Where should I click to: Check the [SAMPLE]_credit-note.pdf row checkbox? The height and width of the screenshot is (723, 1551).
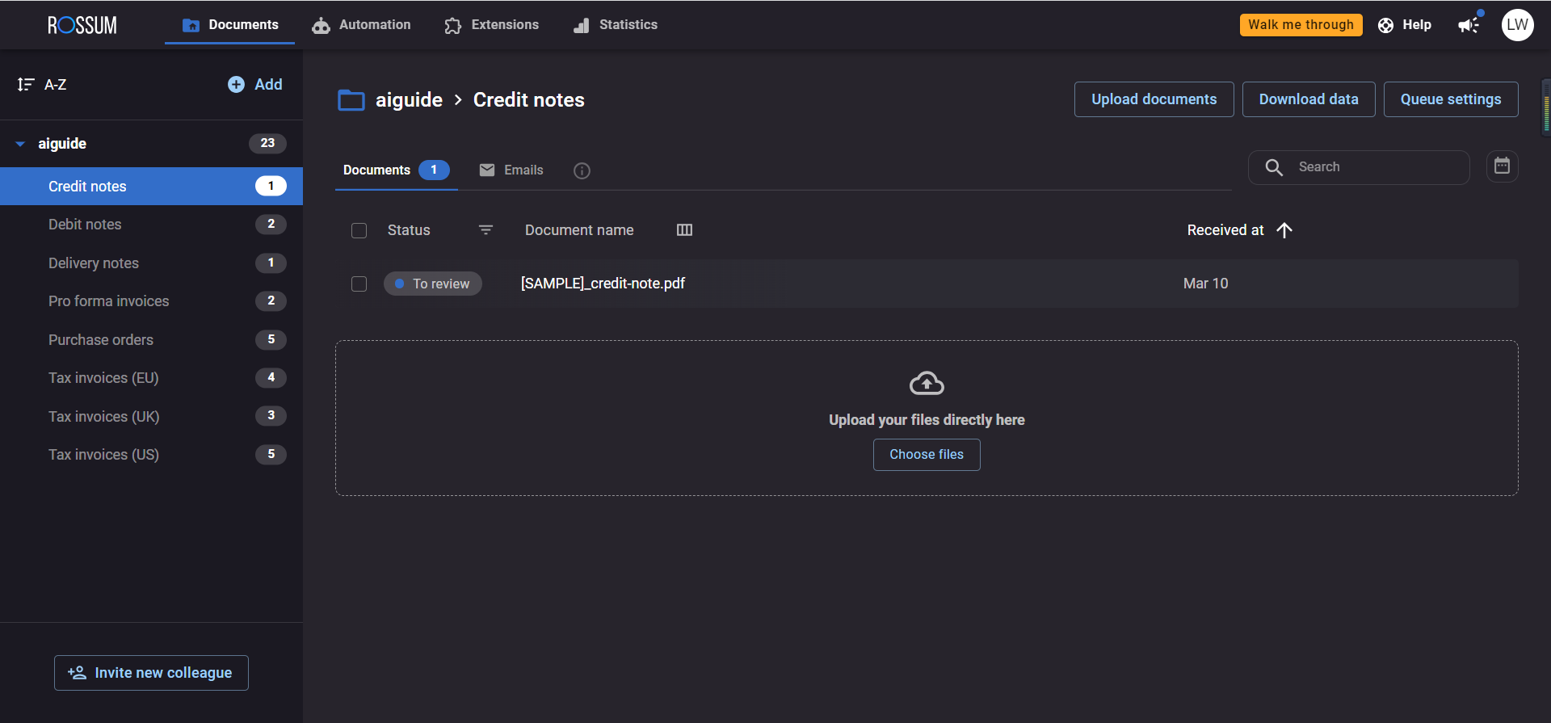pos(359,284)
